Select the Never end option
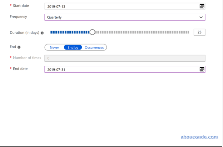Screen dimensions: 223x147 click(55, 47)
